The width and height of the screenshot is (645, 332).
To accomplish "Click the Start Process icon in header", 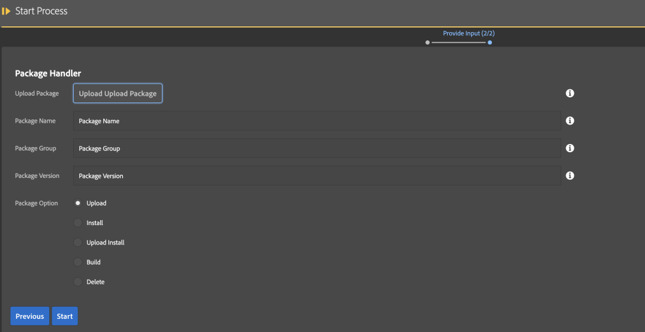I will [6, 11].
